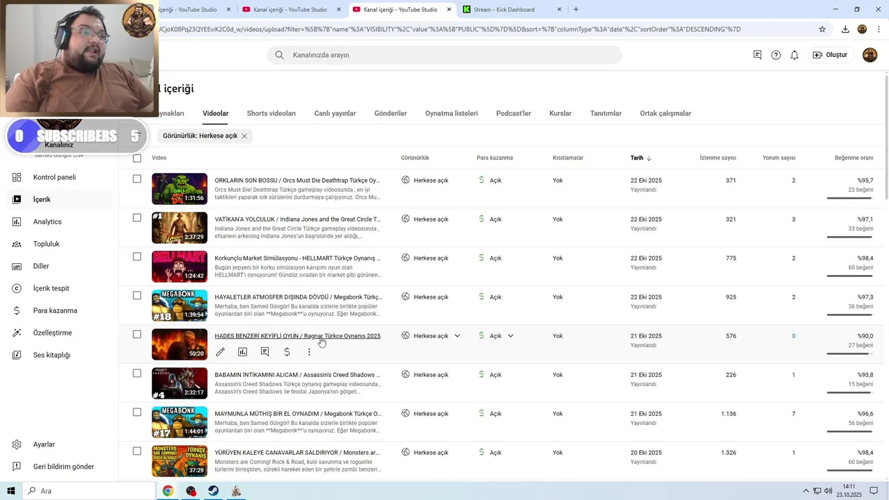Screen dimensions: 889x500
Task: Open the help question mark icon
Action: point(776,55)
